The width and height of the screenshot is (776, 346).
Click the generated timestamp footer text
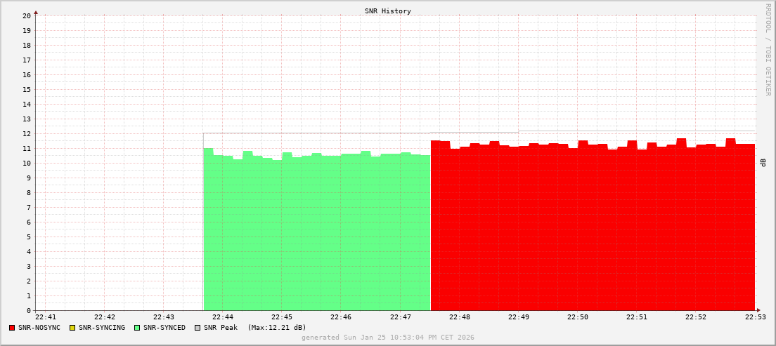pos(387,338)
